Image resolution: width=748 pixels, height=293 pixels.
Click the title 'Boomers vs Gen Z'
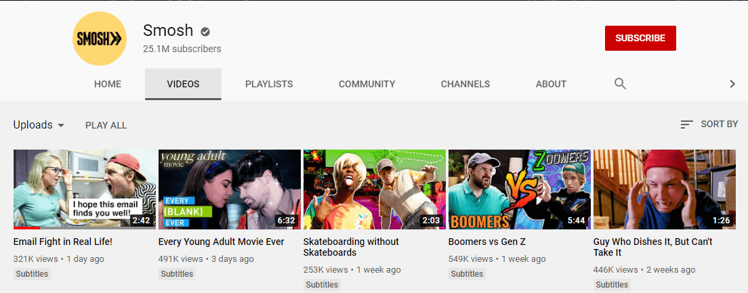(487, 242)
